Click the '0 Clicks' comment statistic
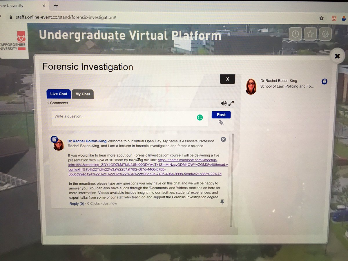This screenshot has width=348, height=261. coord(93,204)
